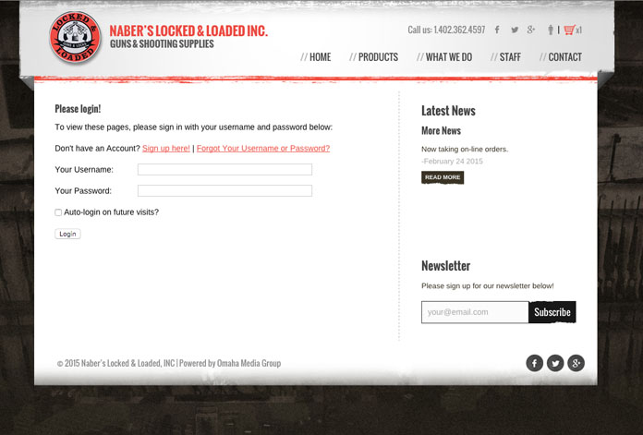
Task: Open the red shopping cart icon
Action: click(x=568, y=30)
